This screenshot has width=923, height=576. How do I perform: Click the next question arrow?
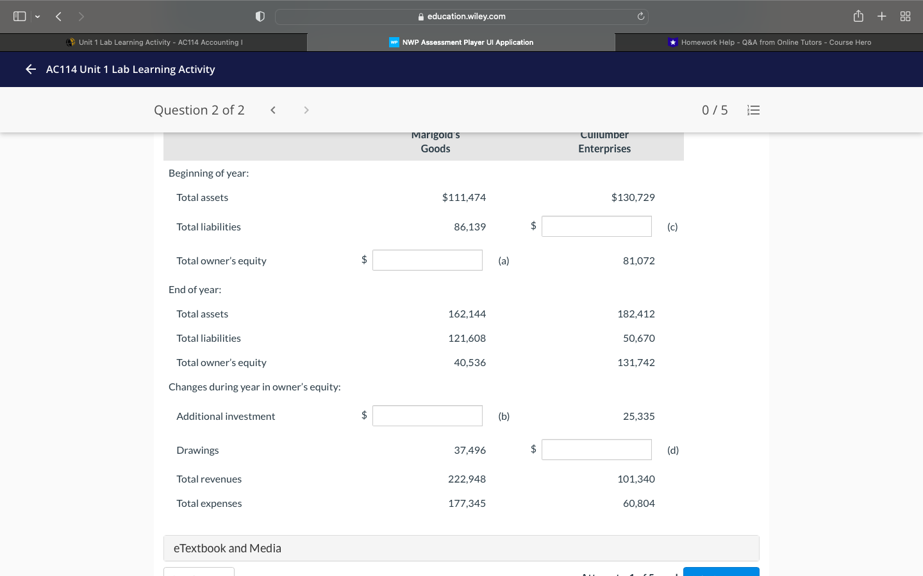[306, 109]
